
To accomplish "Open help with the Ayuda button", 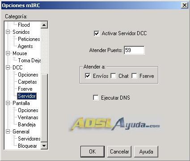I will click(x=146, y=152).
